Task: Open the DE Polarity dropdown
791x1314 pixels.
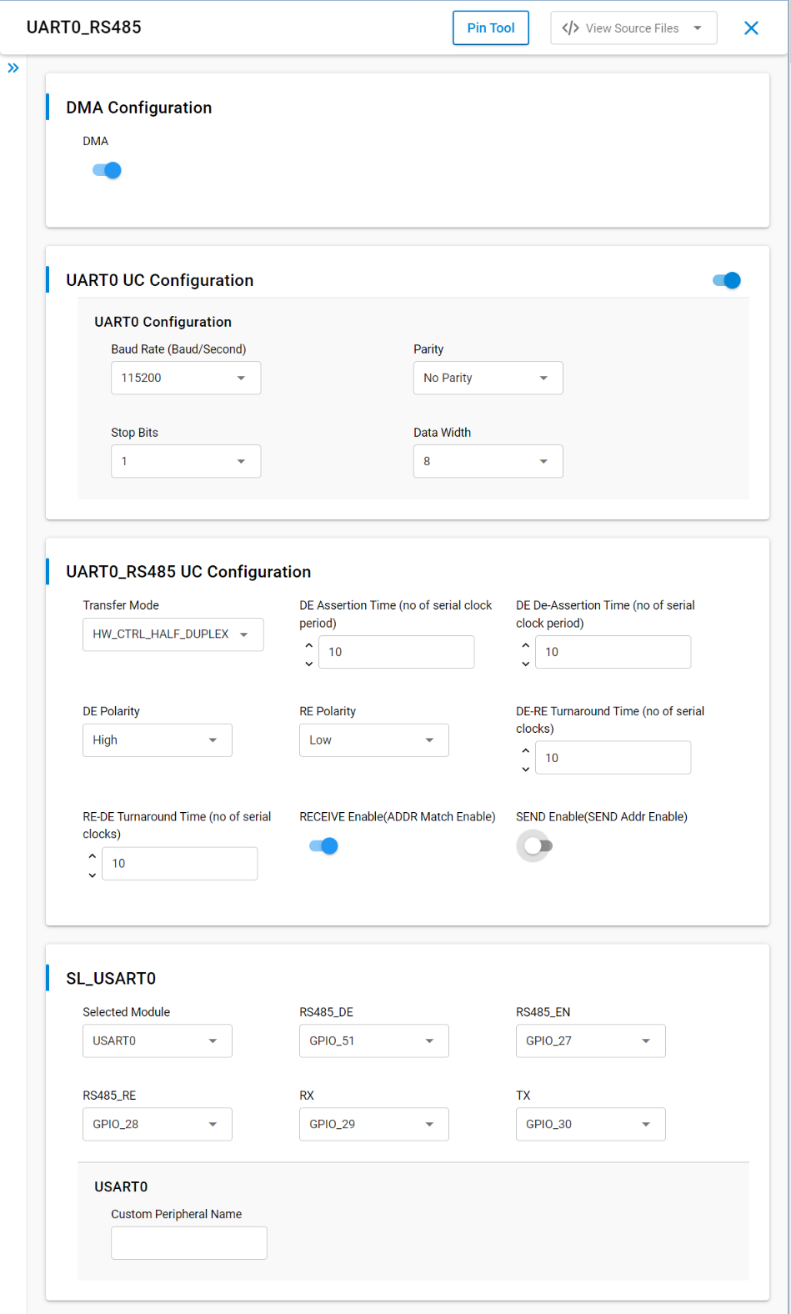Action: pyautogui.click(x=158, y=740)
